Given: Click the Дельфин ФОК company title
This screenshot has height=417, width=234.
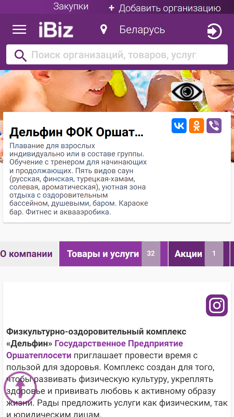Looking at the screenshot, I should coord(76,133).
